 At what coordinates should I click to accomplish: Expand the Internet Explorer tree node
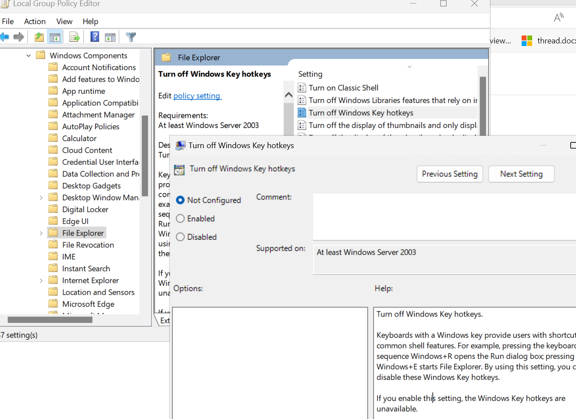pyautogui.click(x=41, y=281)
